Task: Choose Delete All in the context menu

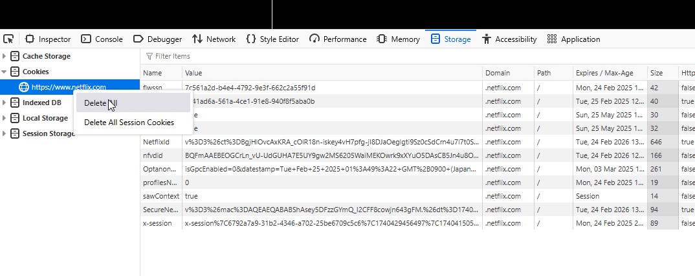Action: (132, 103)
